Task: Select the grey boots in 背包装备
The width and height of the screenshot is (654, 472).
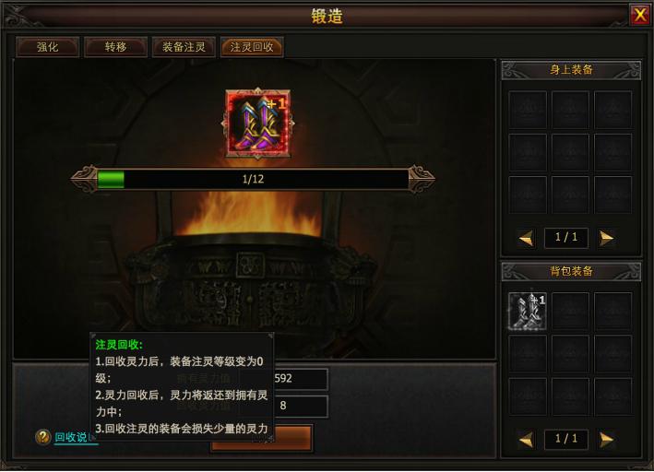Action: [528, 311]
